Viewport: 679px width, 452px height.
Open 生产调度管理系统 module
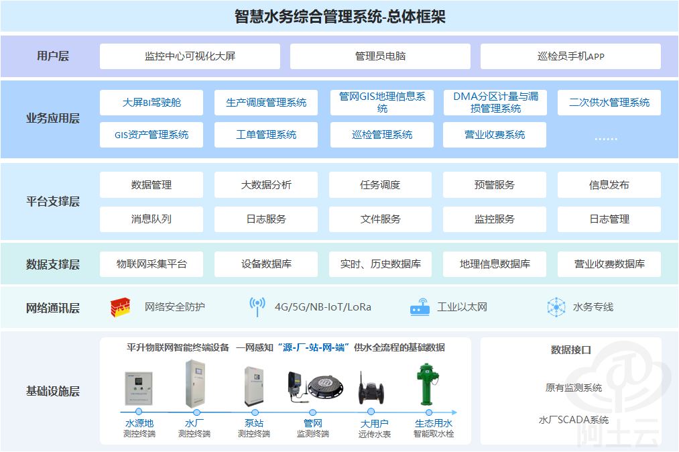tap(266, 103)
